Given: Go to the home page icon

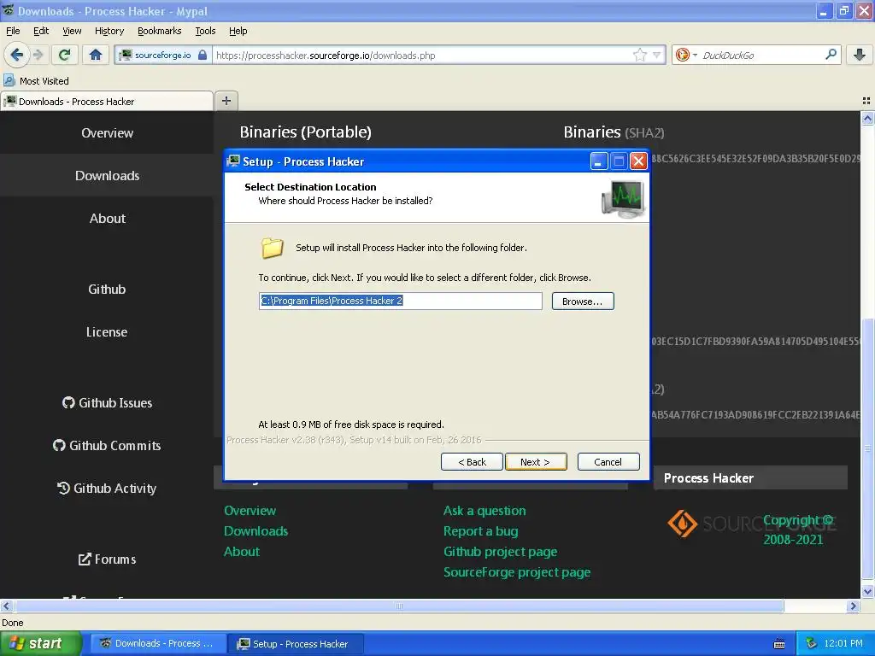Looking at the screenshot, I should coord(96,55).
